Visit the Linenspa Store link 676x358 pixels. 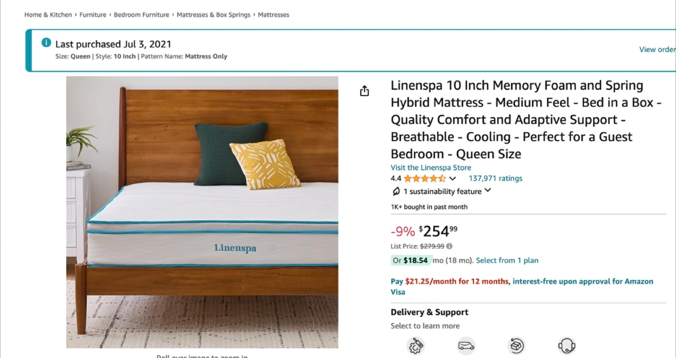click(x=431, y=168)
